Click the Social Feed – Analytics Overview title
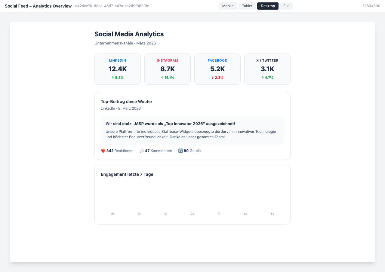385x272 pixels. click(38, 6)
